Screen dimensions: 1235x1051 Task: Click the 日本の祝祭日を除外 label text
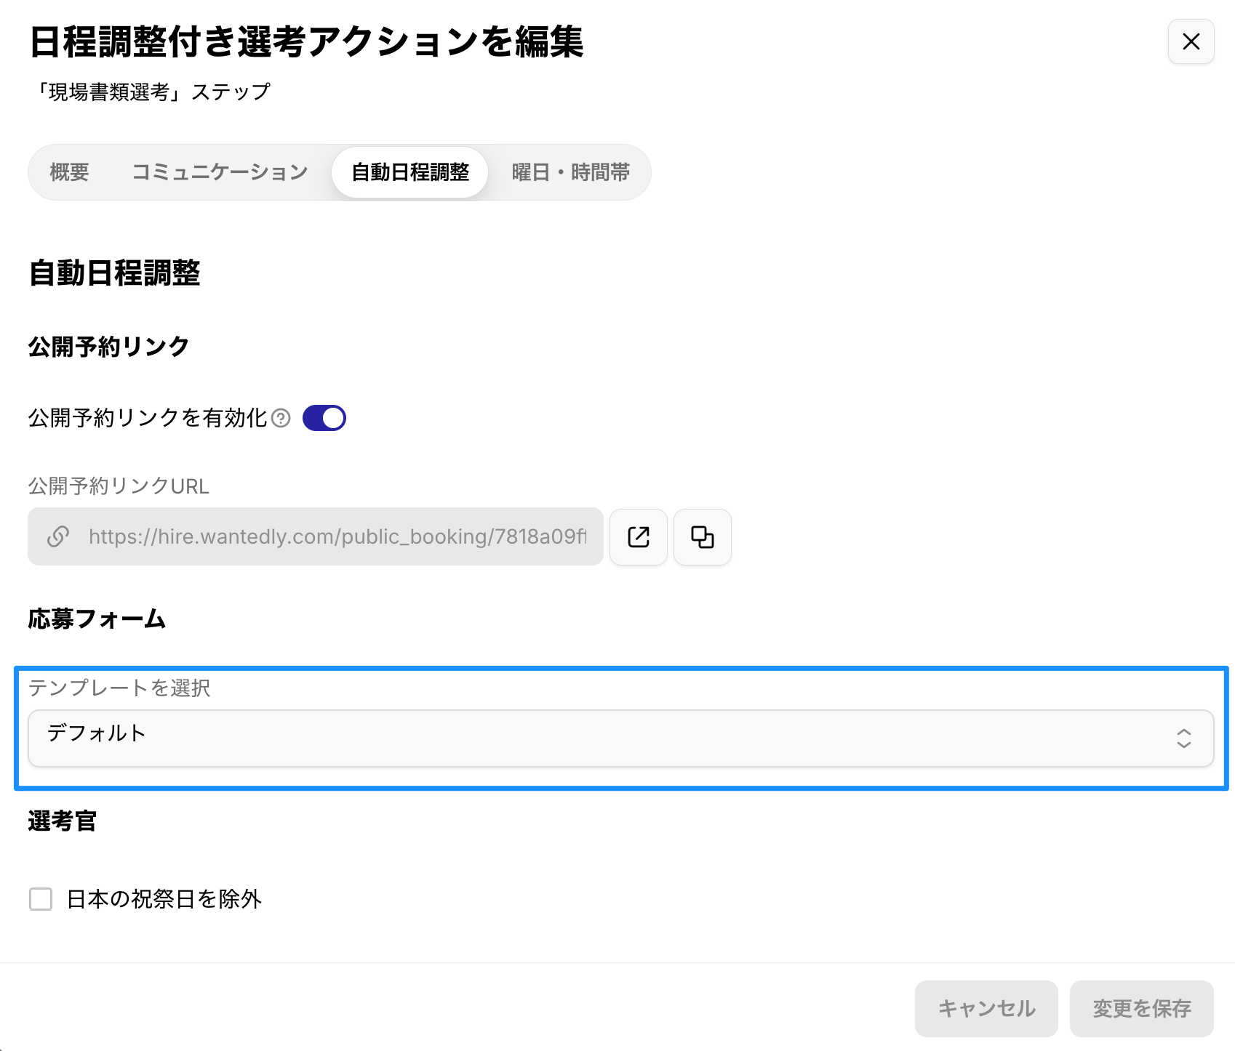tap(164, 899)
